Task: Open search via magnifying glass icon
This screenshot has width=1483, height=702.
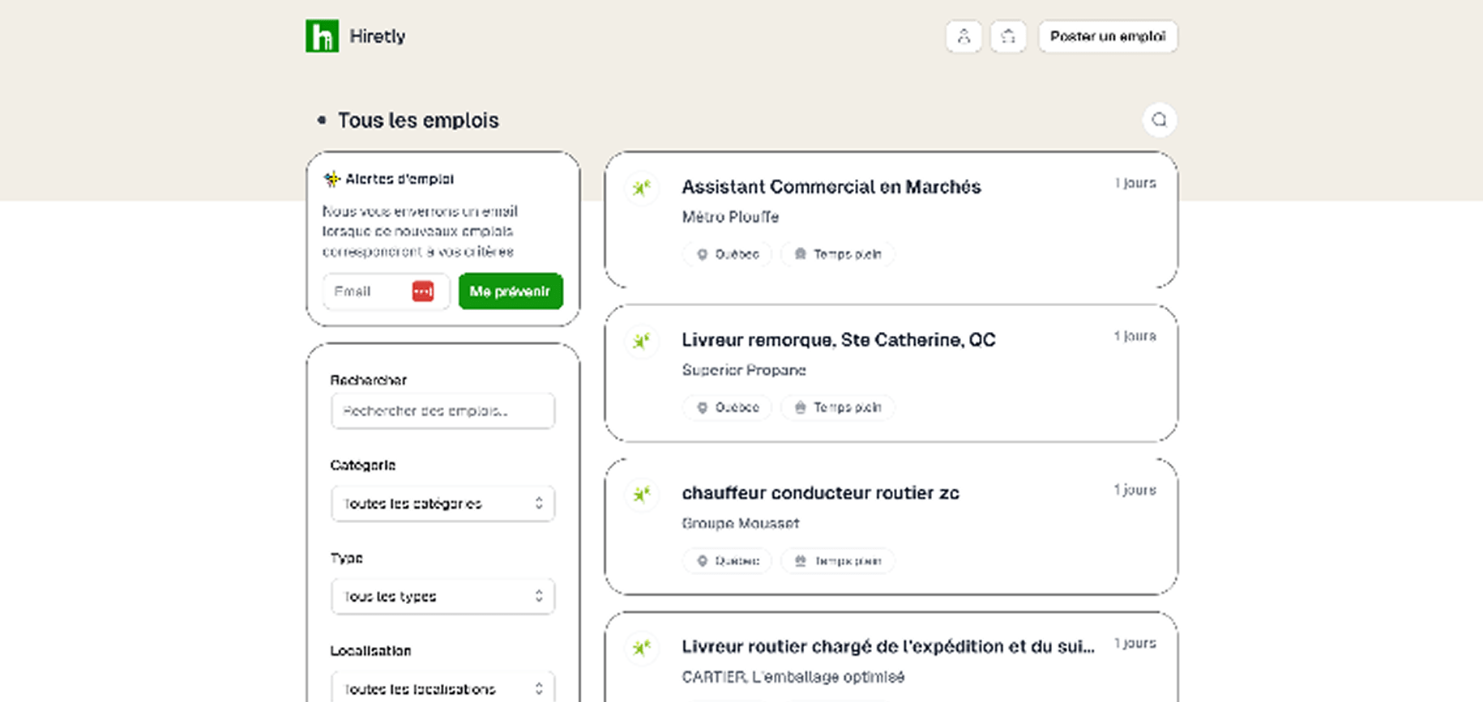Action: [1160, 120]
